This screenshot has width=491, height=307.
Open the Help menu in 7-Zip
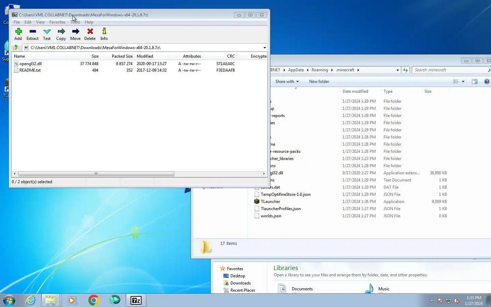[89, 22]
